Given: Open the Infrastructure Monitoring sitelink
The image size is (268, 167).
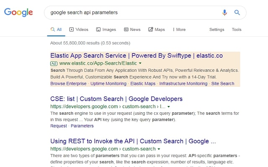Looking at the screenshot, I should click(183, 83).
